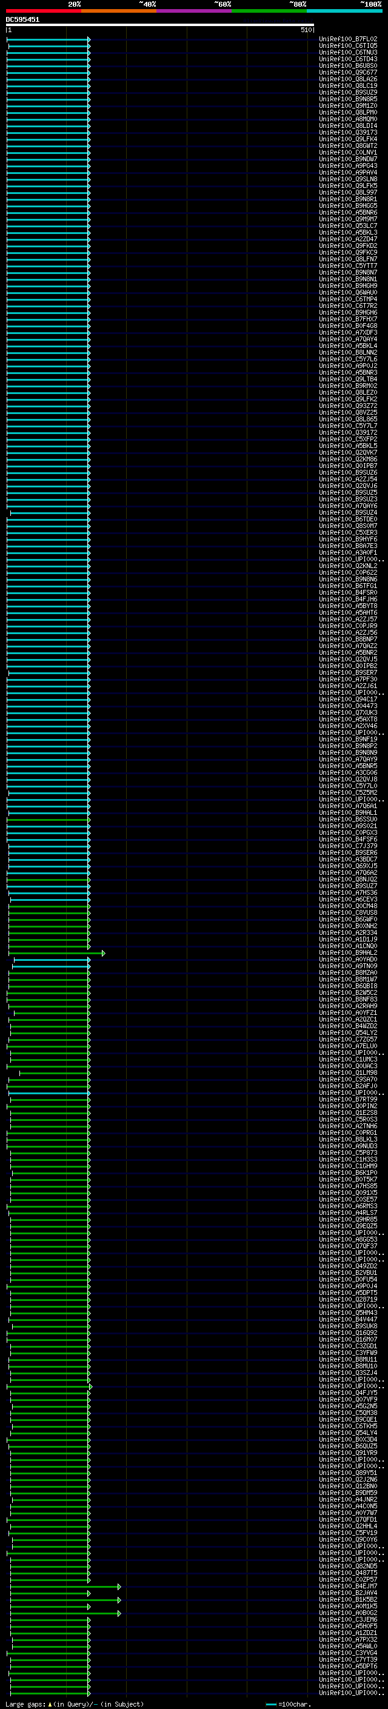Open hit UniRef100_Q39173
The height and width of the screenshot is (1709, 388).
(x=348, y=133)
